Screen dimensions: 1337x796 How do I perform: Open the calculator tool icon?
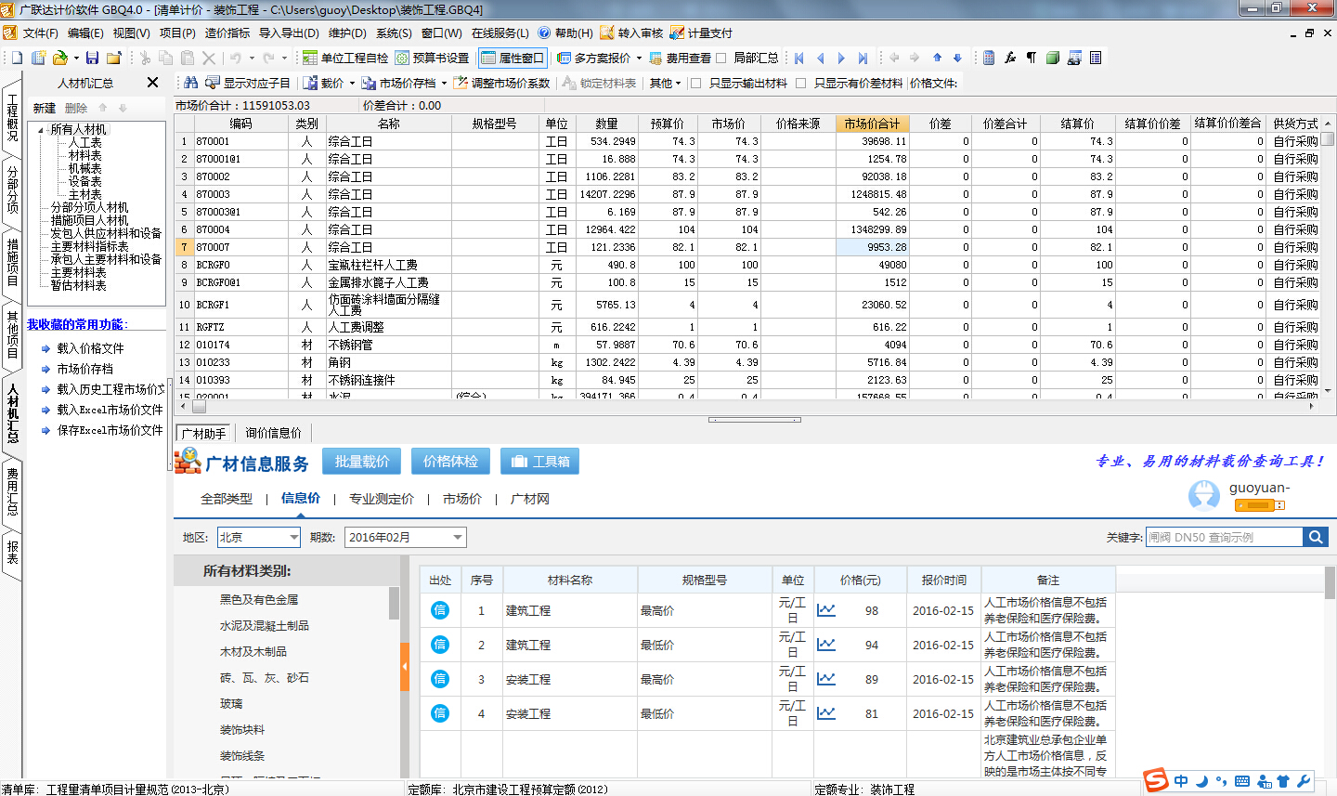(988, 58)
